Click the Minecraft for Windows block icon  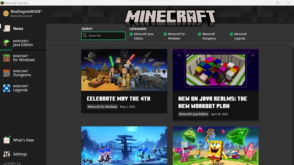[x=7, y=58]
